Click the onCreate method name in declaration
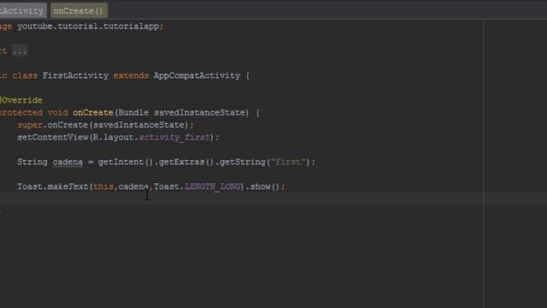 [93, 113]
